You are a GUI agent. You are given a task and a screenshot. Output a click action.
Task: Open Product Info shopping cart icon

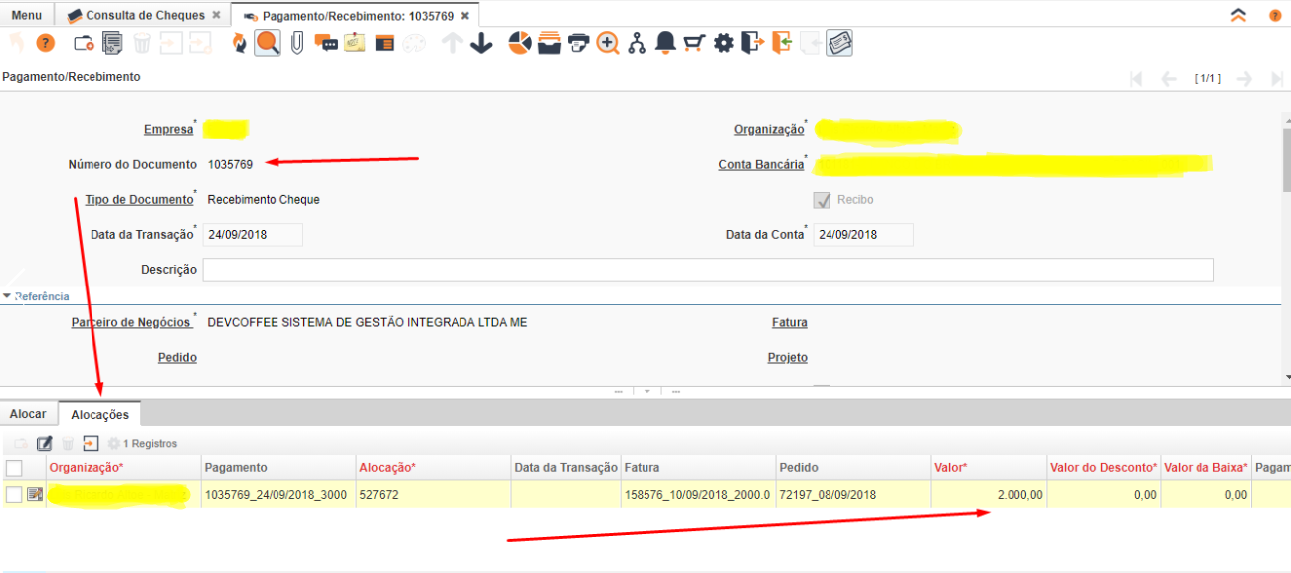694,43
